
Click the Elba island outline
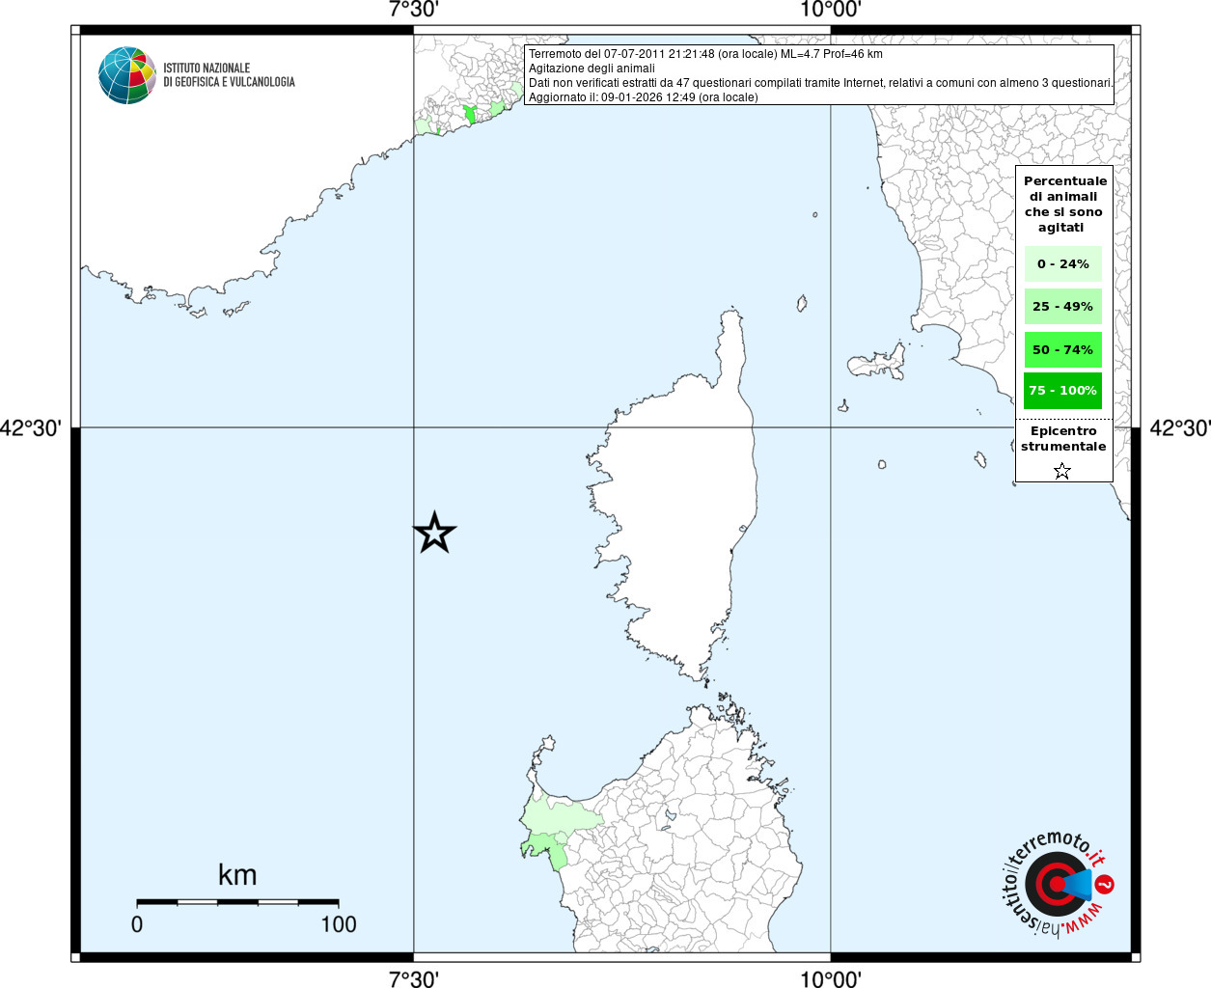point(876,363)
